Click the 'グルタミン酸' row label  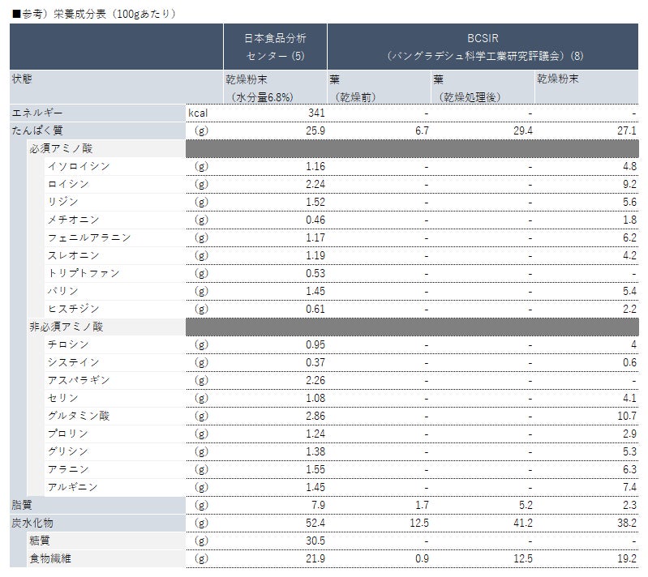tap(79, 416)
